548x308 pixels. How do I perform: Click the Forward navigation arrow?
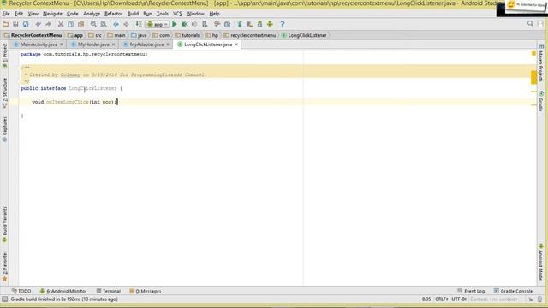point(126,24)
